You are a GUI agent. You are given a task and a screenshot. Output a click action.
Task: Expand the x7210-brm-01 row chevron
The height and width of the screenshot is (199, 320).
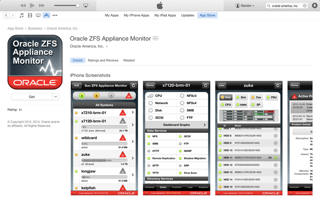(x=133, y=112)
